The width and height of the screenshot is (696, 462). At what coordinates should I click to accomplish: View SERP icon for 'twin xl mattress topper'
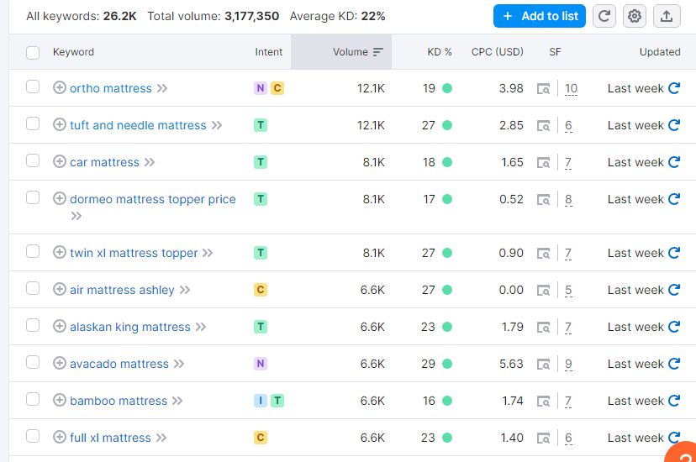pyautogui.click(x=543, y=253)
